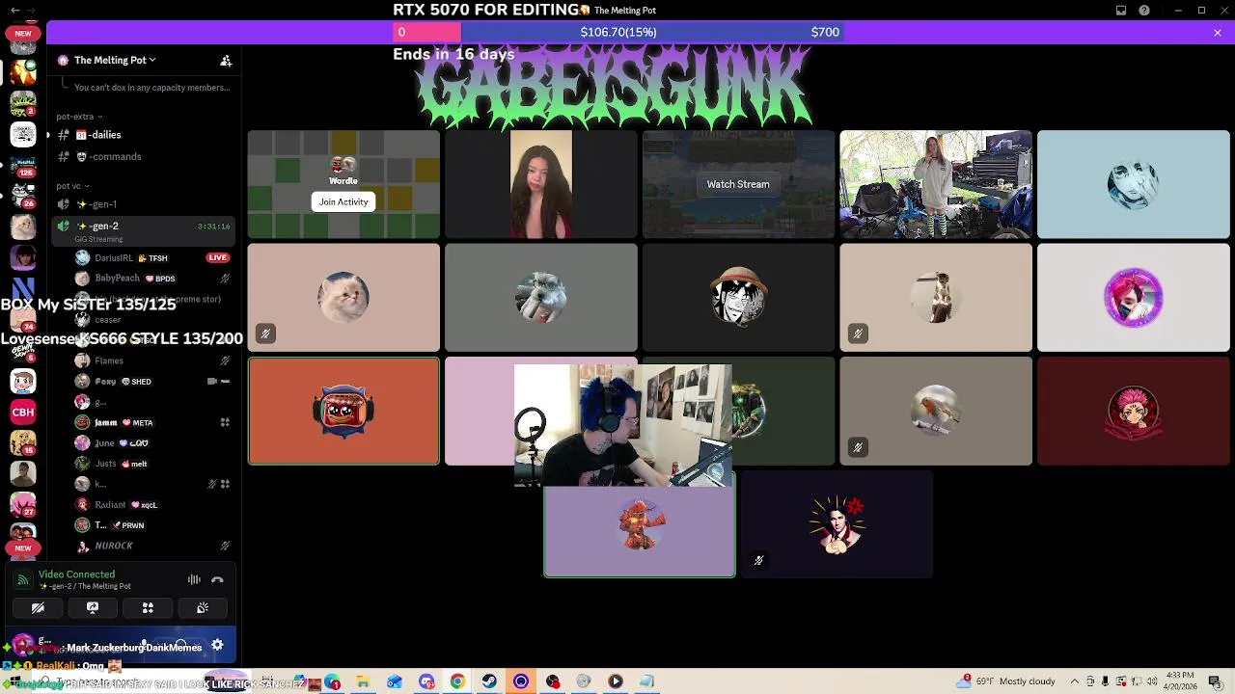Open Chrome from the Windows taskbar
The height and width of the screenshot is (694, 1235).
coord(457,682)
